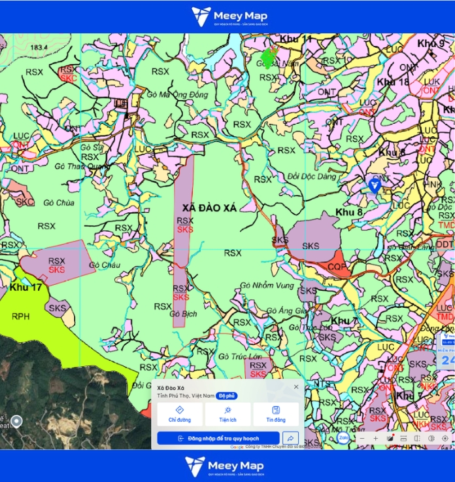
Task: Click the Meey Map logo in bottom banner
Action: 224,466
